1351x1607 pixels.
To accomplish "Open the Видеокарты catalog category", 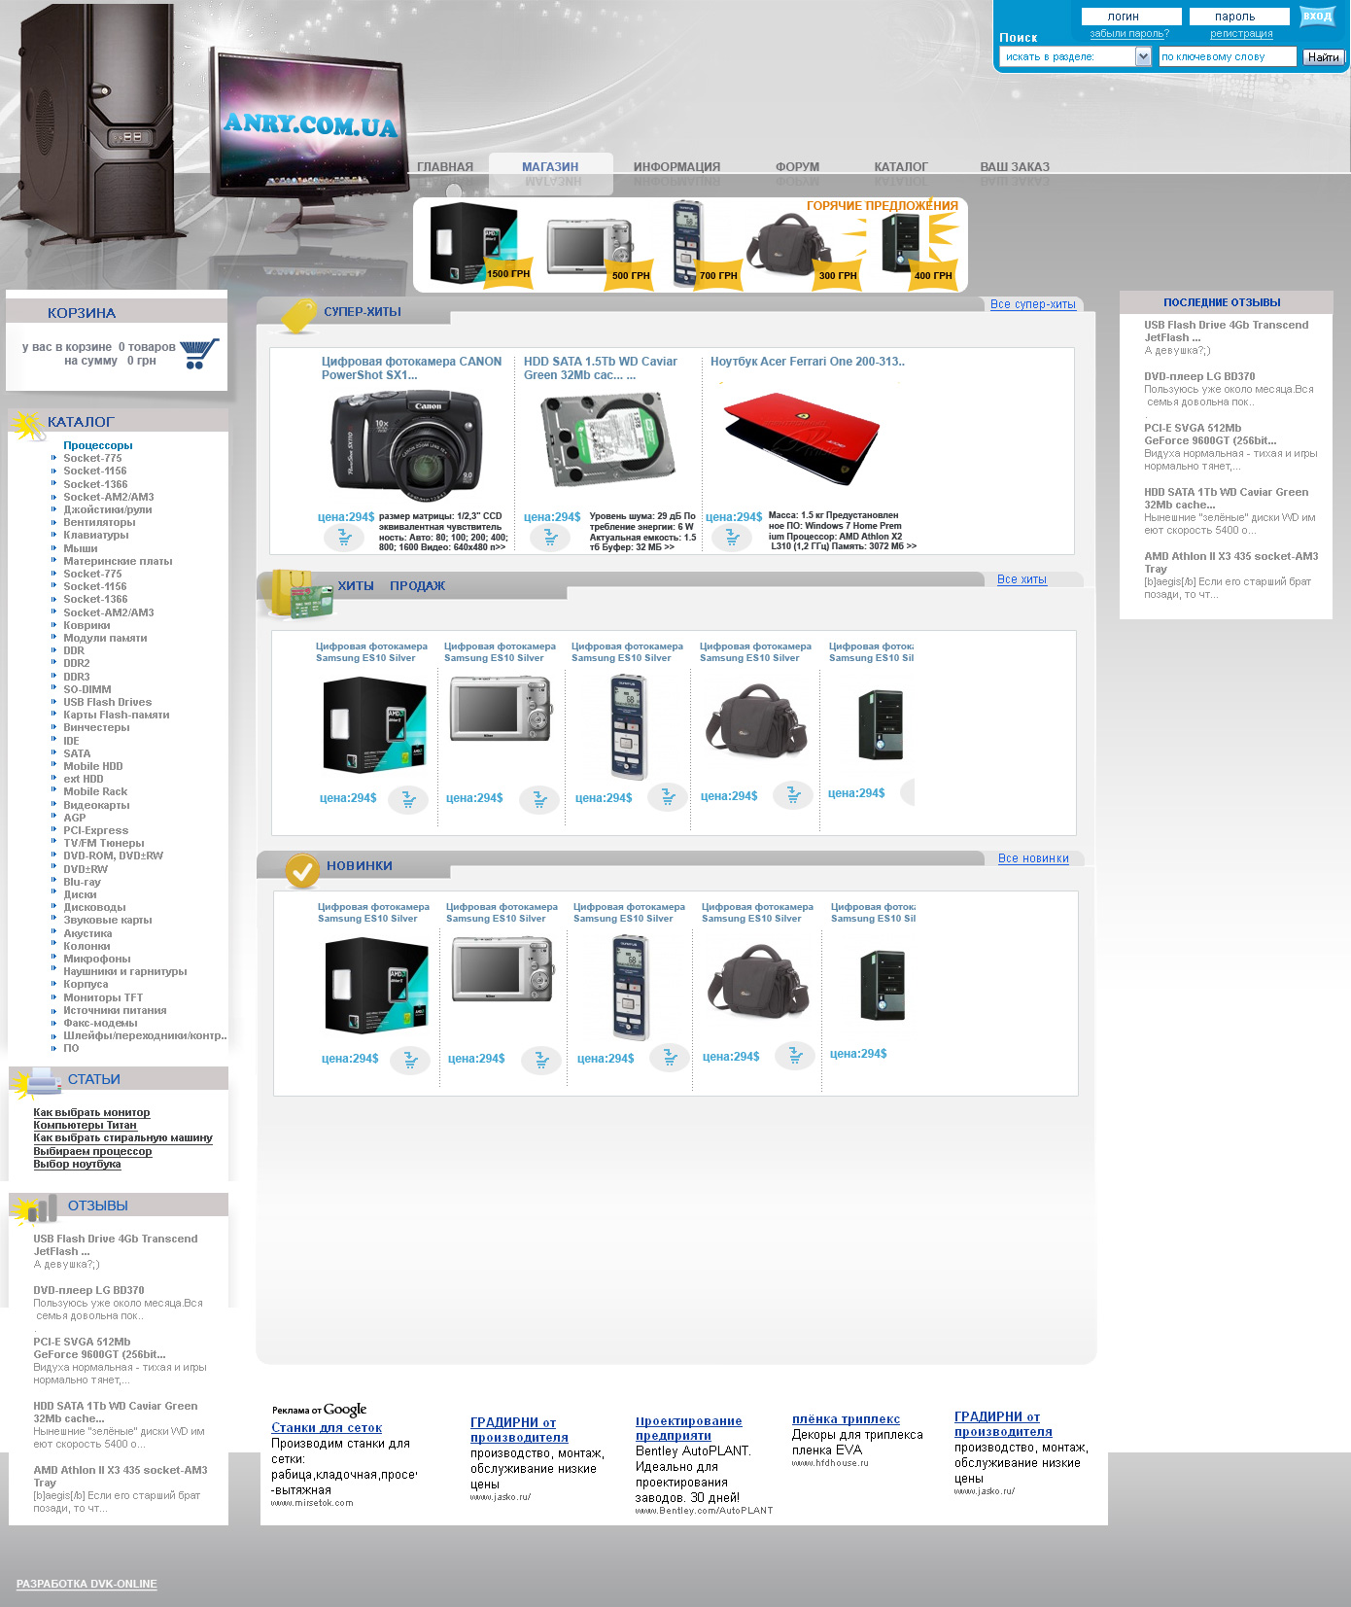I will click(96, 805).
